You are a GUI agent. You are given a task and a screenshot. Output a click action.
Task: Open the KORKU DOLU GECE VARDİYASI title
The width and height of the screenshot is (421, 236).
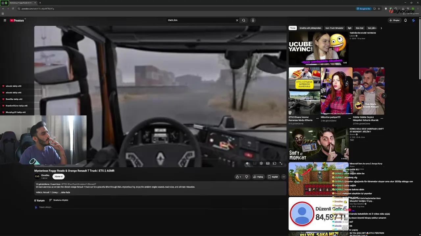(367, 130)
